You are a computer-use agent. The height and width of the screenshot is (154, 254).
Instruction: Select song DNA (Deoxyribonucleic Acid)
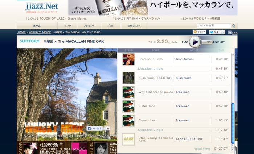coord(156,139)
